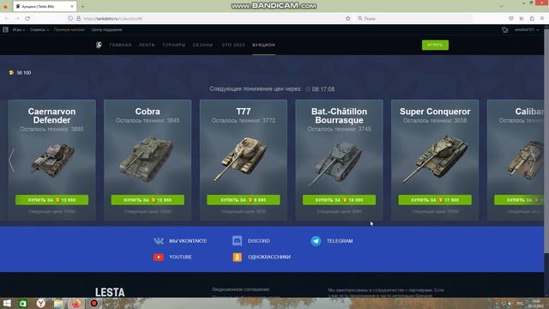The width and height of the screenshot is (549, 309).
Task: Open the shield tracking protection icon
Action: 70,19
